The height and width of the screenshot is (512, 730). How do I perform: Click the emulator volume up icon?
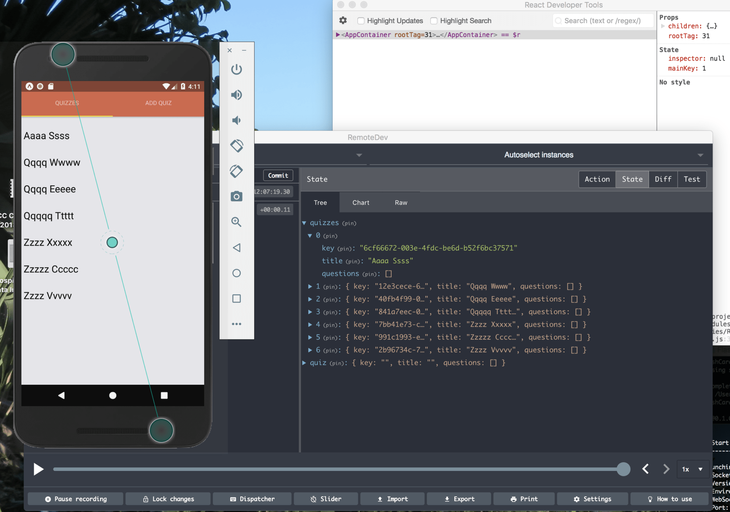pos(237,95)
